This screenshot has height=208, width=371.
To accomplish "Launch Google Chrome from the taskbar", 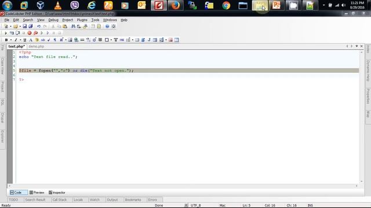I will tap(226, 5).
